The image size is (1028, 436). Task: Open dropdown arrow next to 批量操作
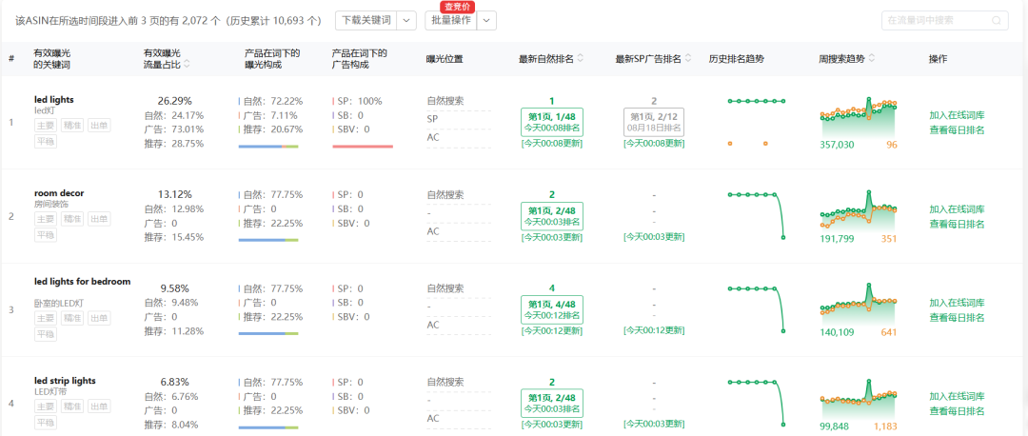coord(486,20)
